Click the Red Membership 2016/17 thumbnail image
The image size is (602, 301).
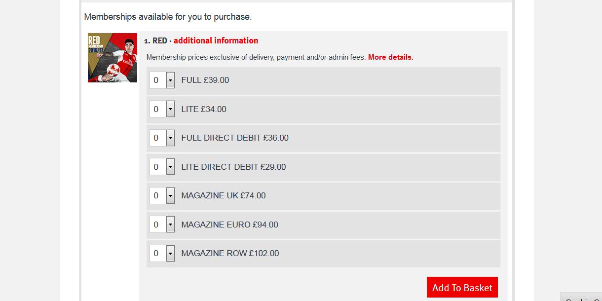pyautogui.click(x=113, y=58)
